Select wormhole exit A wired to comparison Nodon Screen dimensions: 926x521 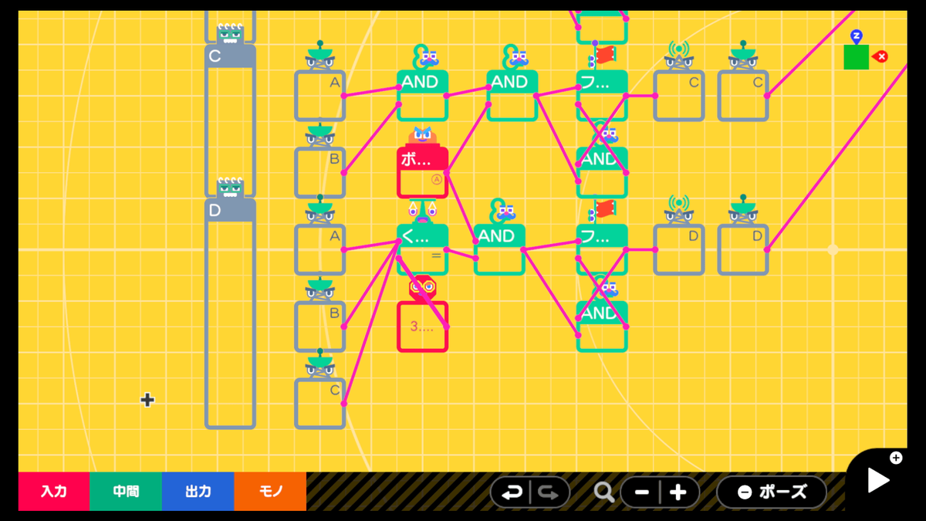pyautogui.click(x=319, y=249)
